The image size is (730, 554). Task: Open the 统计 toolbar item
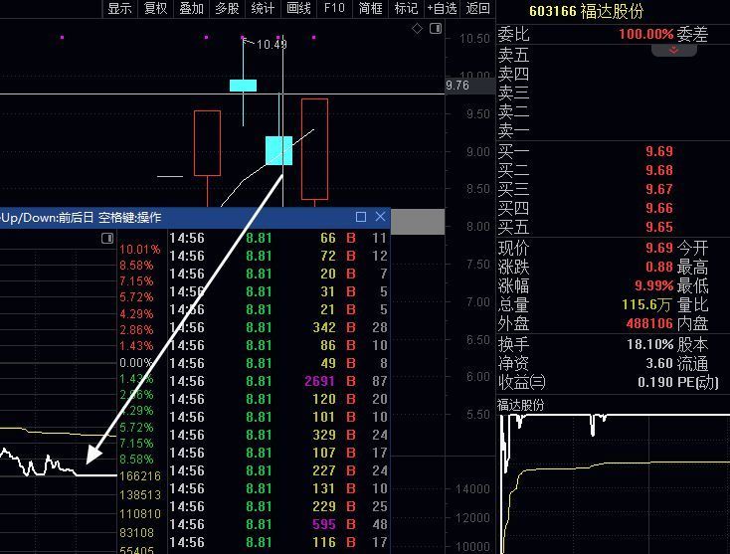(263, 8)
